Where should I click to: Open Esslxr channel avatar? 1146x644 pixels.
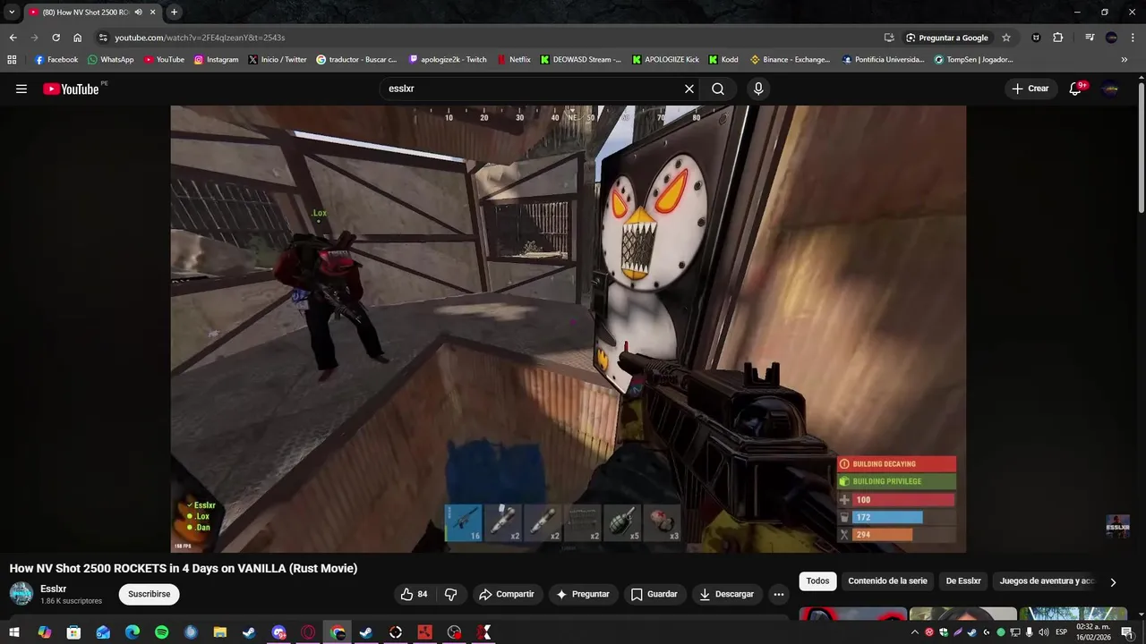click(x=21, y=593)
